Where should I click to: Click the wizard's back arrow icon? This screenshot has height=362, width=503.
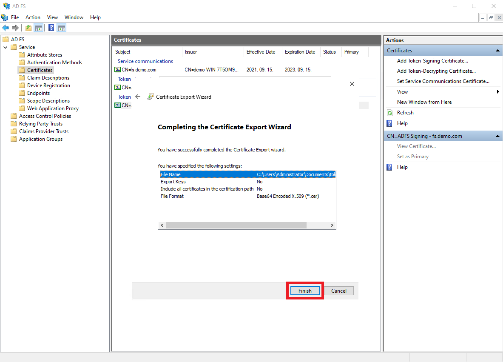tap(138, 97)
